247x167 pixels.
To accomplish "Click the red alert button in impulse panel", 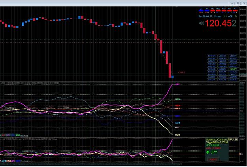I will [x=213, y=159].
